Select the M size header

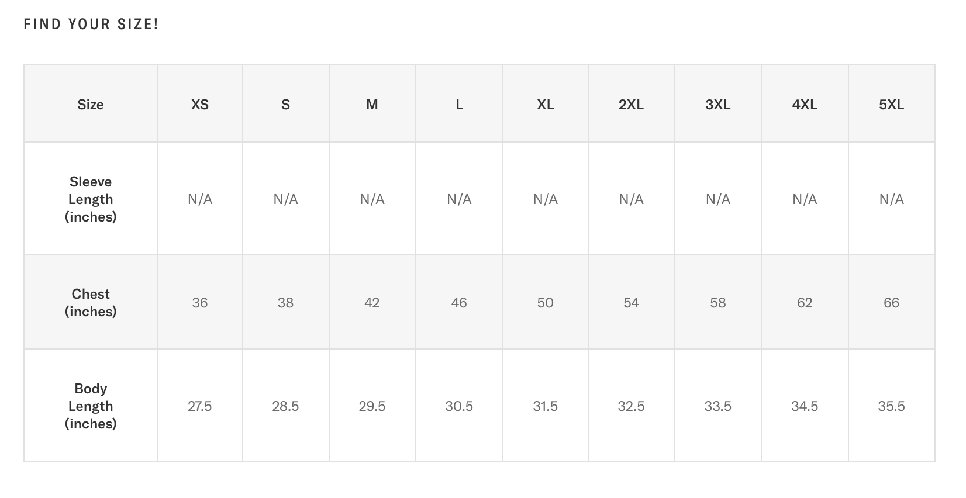point(372,104)
